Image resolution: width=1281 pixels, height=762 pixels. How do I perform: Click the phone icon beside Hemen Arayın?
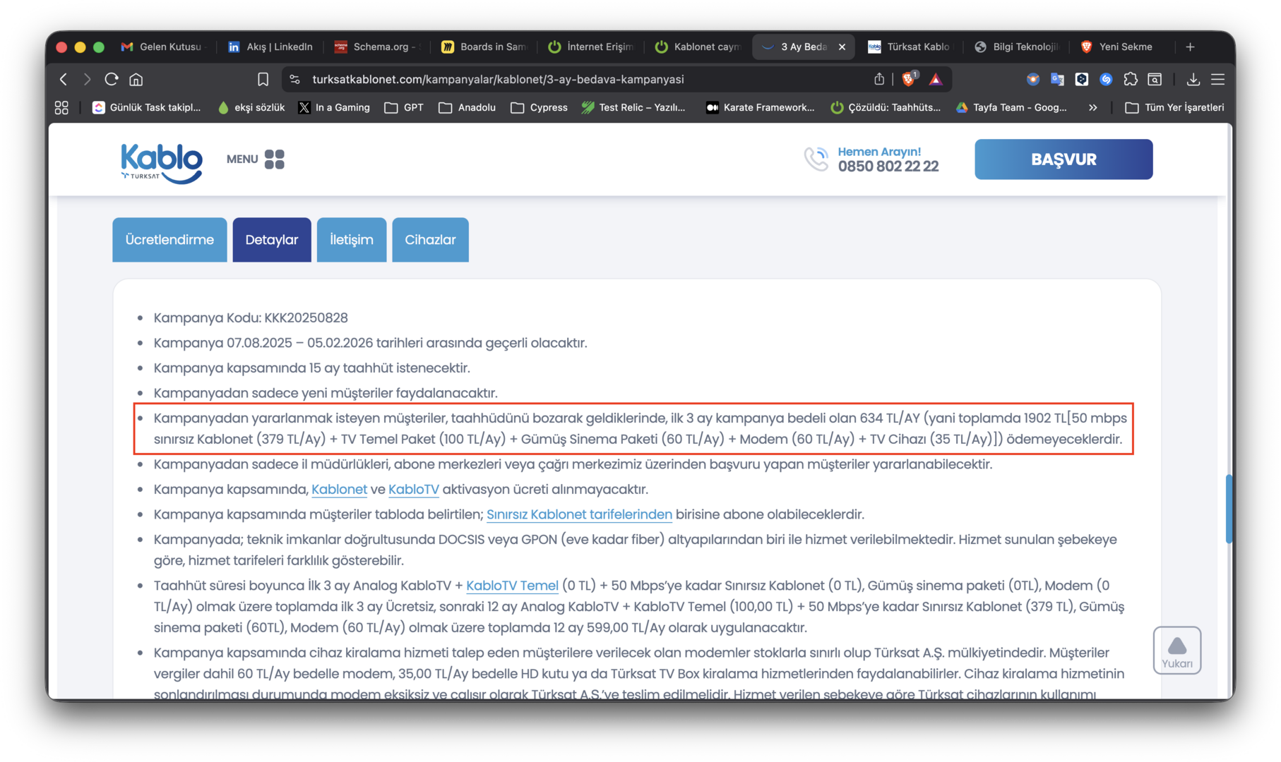[816, 159]
